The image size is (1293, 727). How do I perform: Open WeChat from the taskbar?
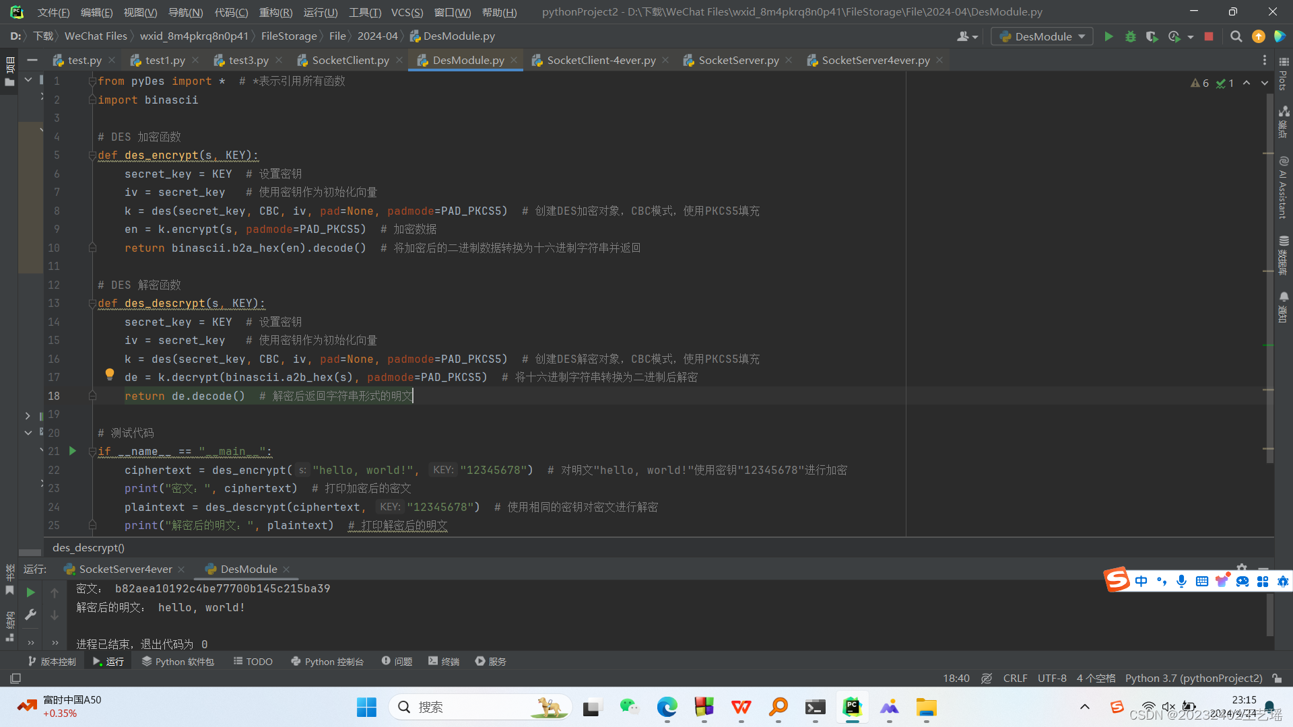tap(630, 707)
